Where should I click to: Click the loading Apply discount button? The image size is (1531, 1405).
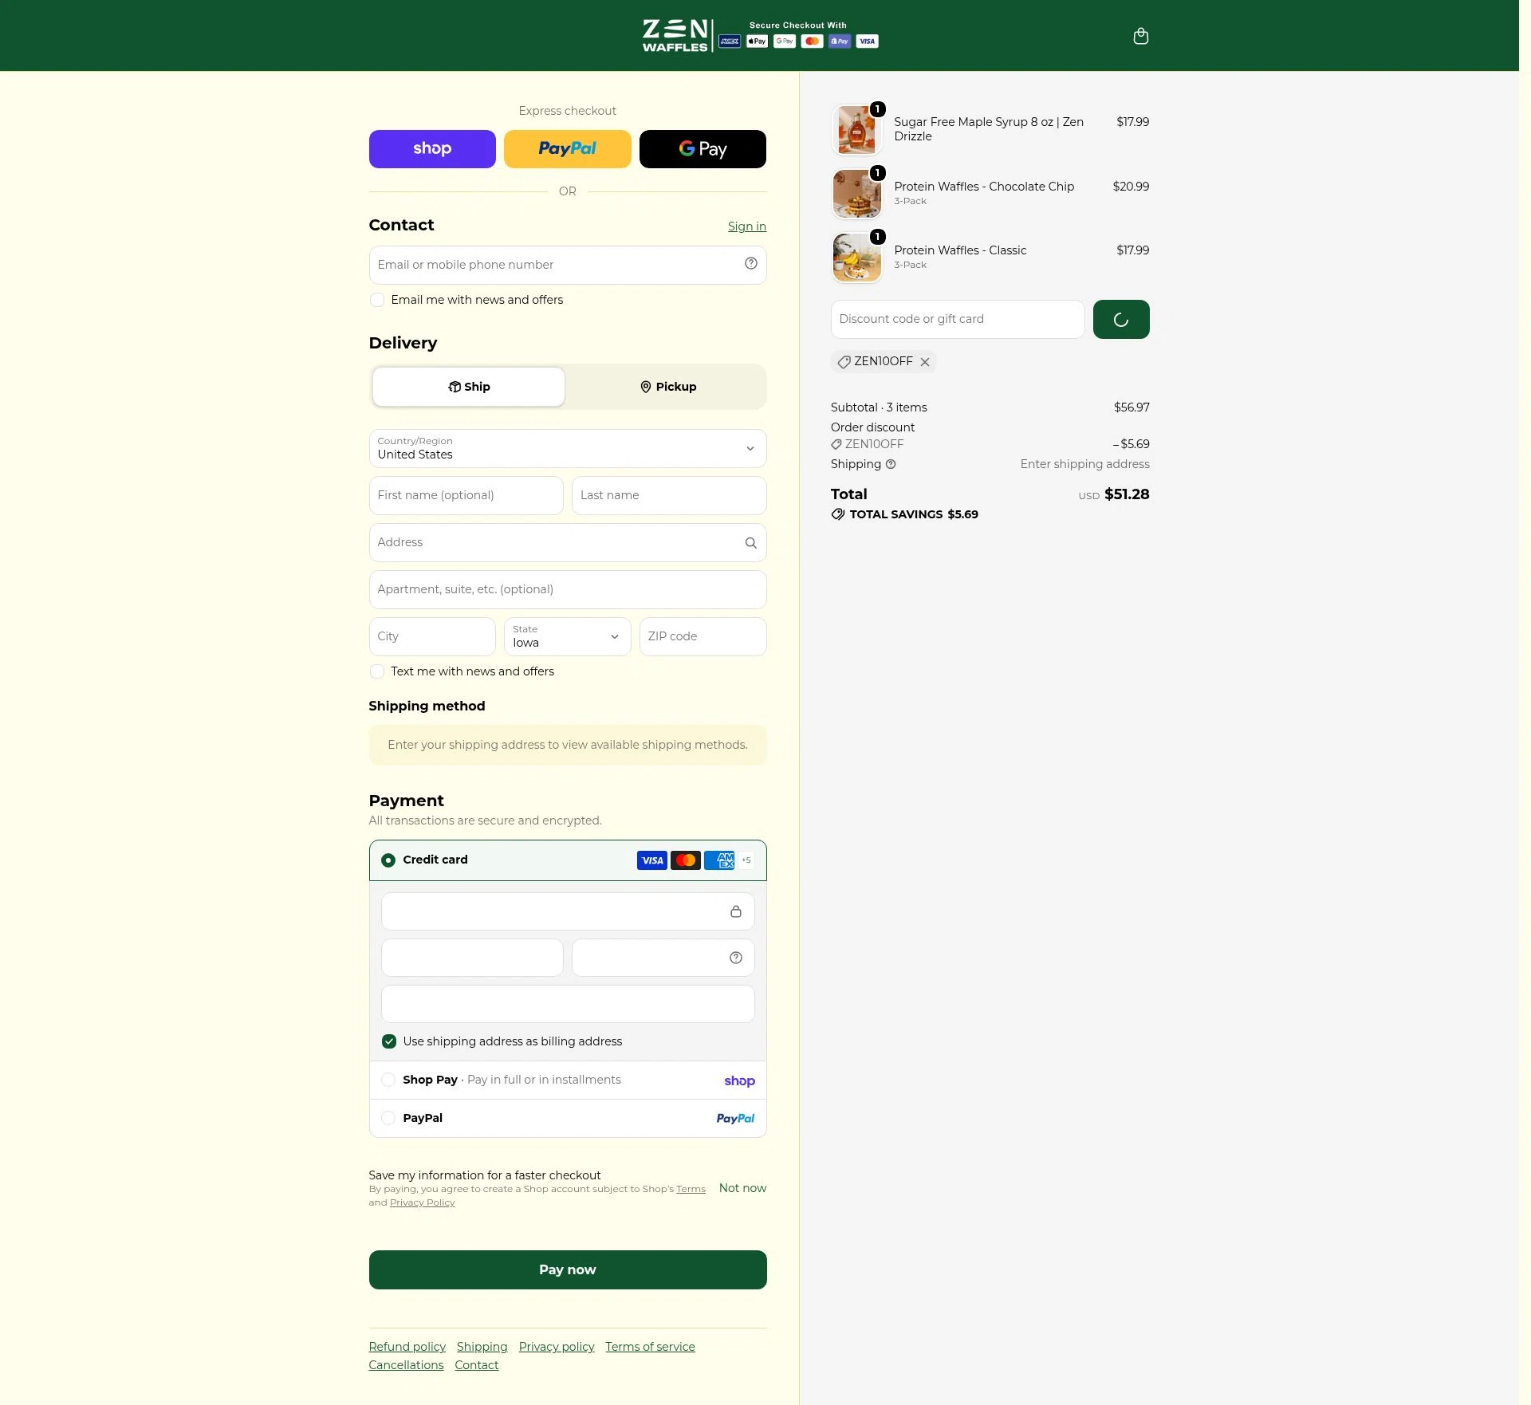click(x=1120, y=320)
